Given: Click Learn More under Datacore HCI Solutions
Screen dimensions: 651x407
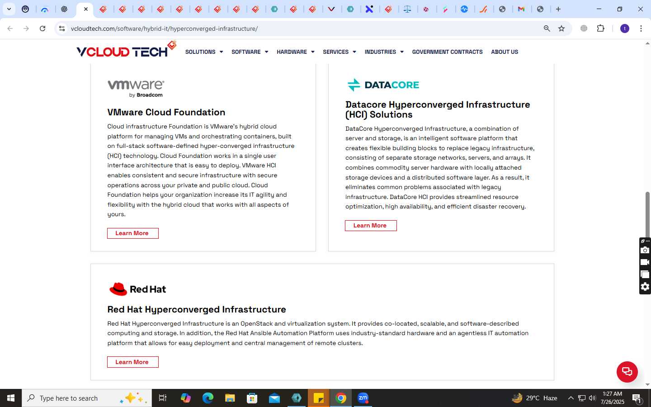Looking at the screenshot, I should (x=371, y=226).
